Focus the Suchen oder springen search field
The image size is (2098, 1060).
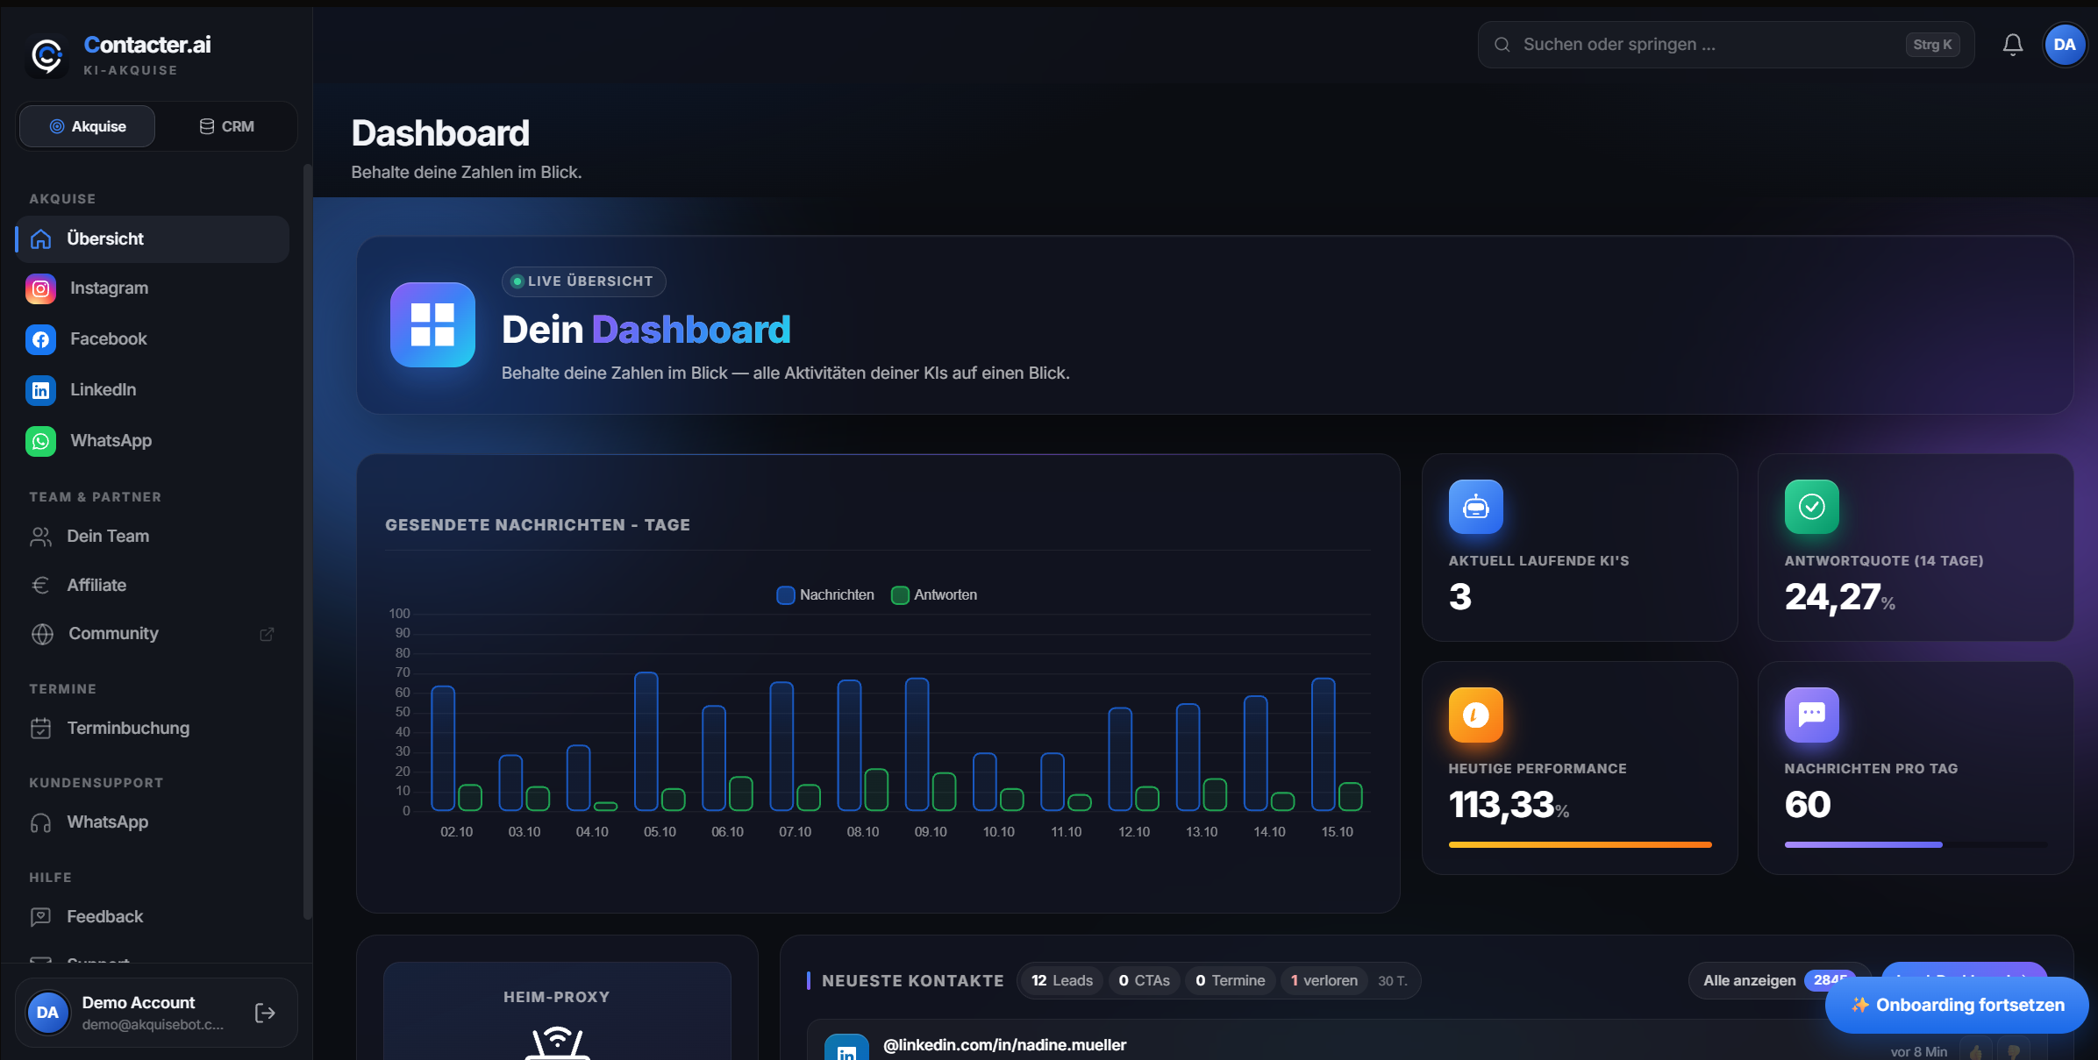pos(1725,45)
